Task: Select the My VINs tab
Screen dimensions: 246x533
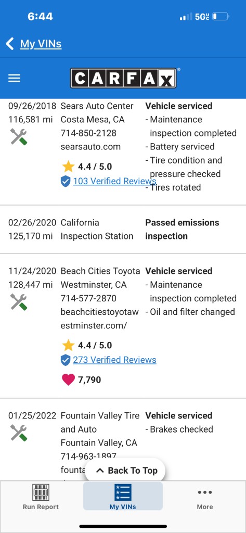Action: 123,497
